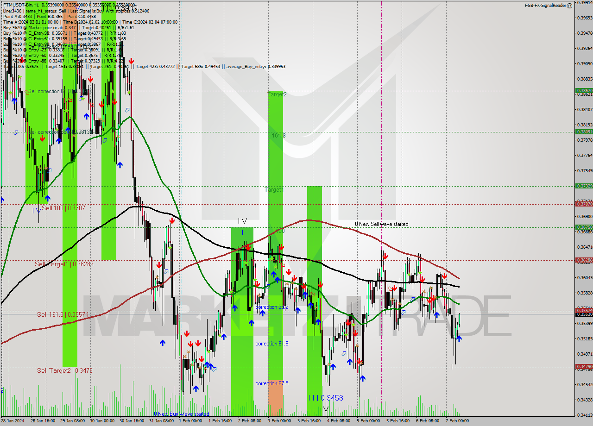The height and width of the screenshot is (426, 593).
Task: Click the '6 Feb 08:00' time label
Action: click(x=428, y=421)
